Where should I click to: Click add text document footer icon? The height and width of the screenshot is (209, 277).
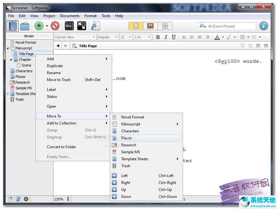click(x=10, y=199)
